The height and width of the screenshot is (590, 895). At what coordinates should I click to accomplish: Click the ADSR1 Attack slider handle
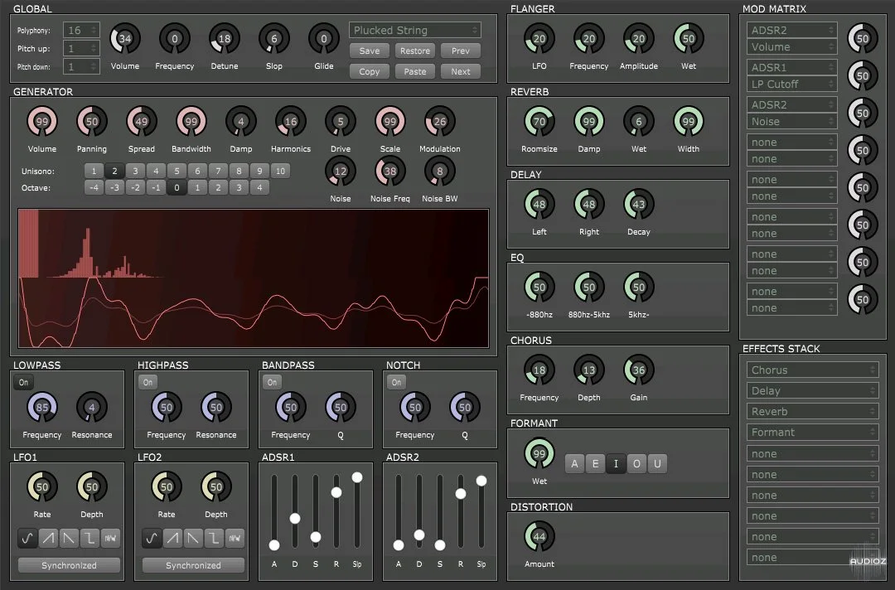[x=274, y=545]
